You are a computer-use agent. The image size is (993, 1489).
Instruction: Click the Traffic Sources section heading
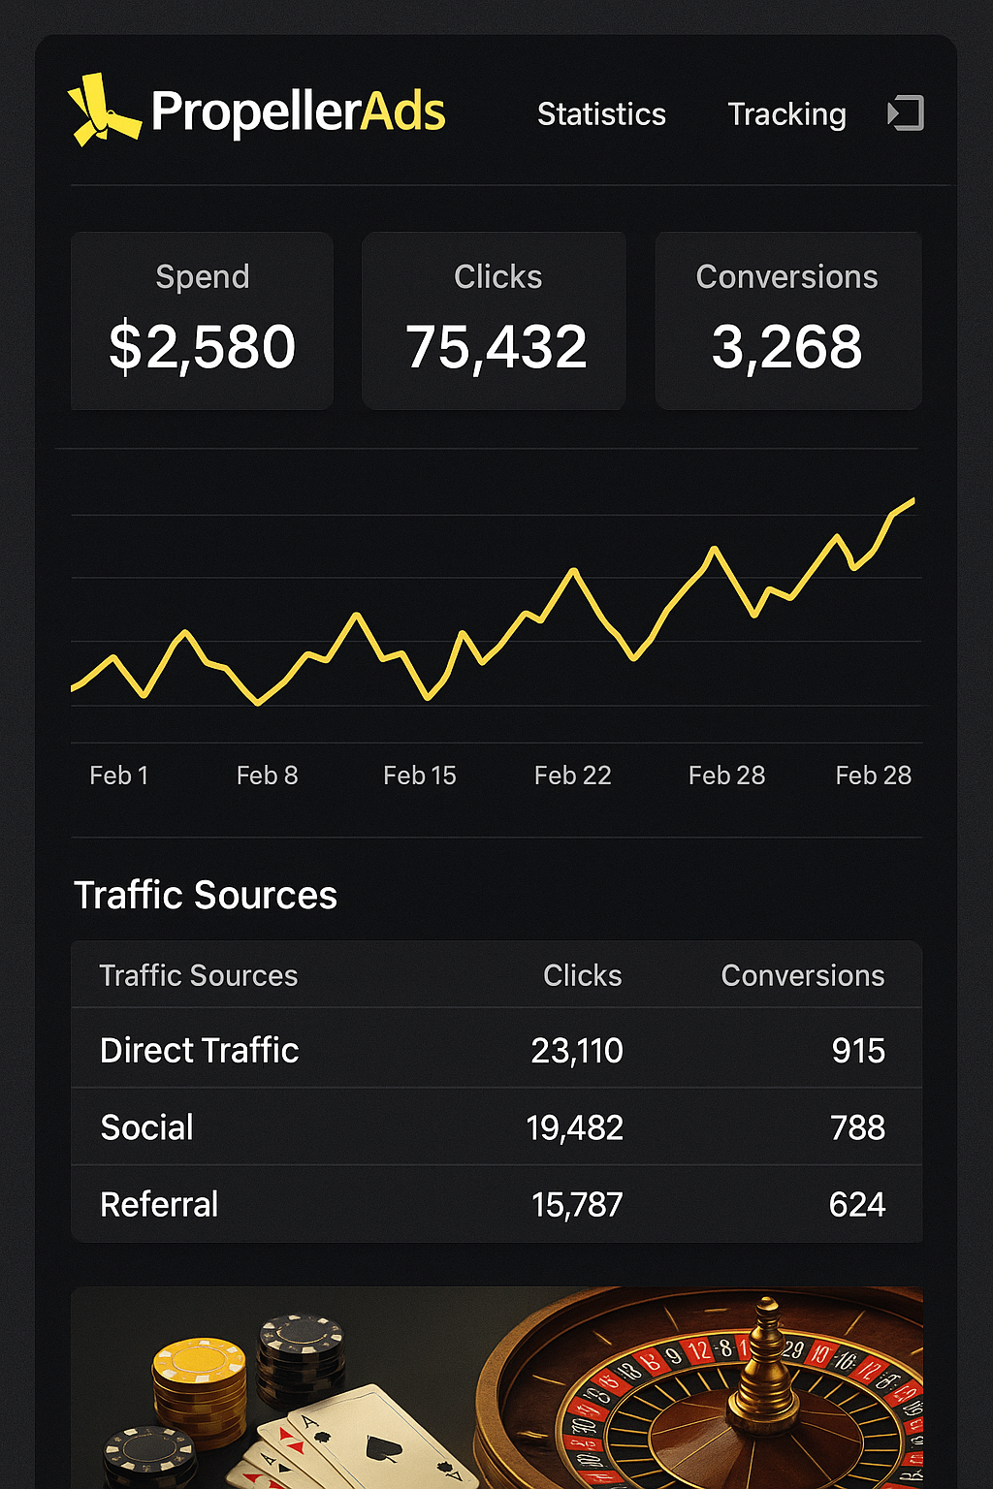pyautogui.click(x=206, y=895)
